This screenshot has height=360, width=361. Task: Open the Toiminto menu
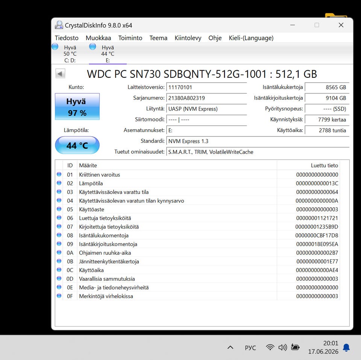(130, 38)
